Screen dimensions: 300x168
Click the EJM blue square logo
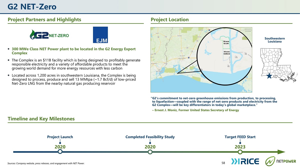(100, 35)
